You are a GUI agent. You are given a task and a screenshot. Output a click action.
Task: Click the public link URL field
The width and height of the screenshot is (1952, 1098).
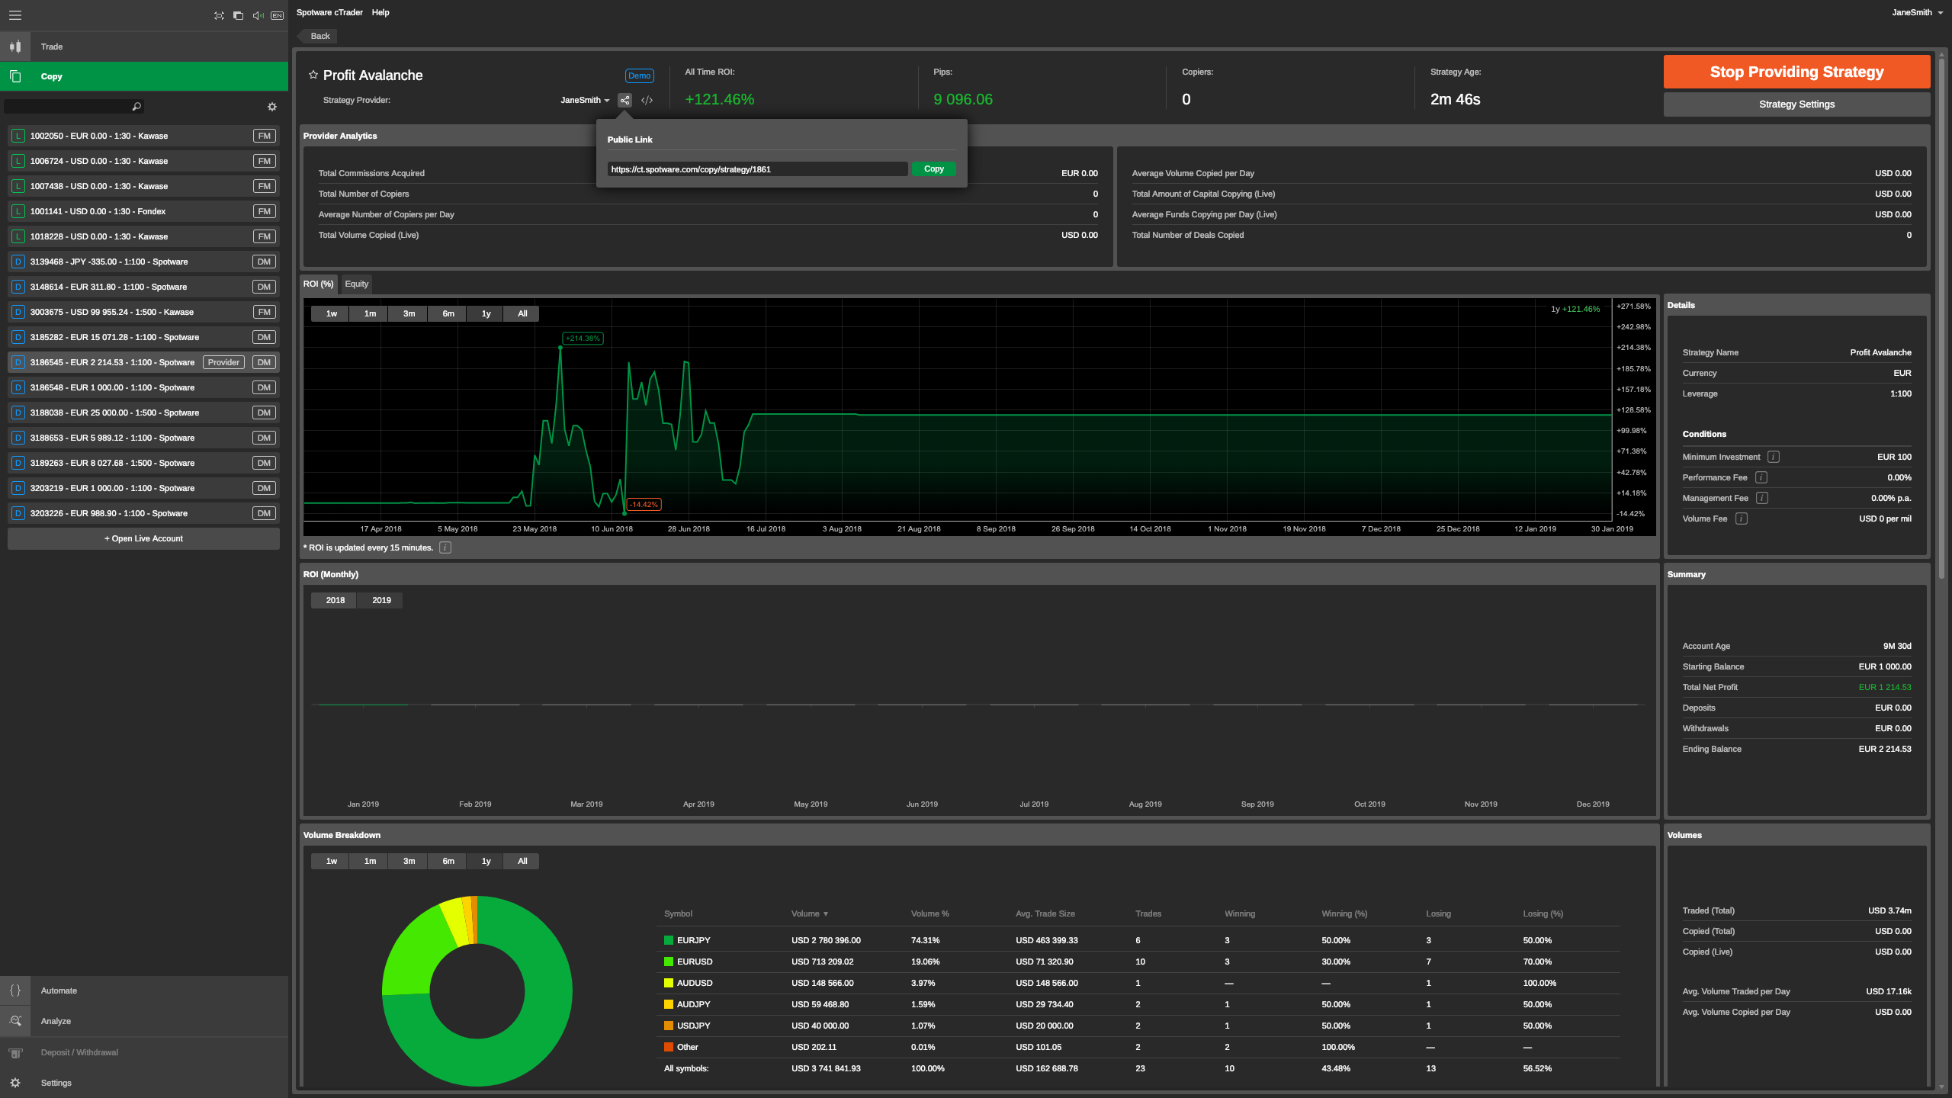757,169
